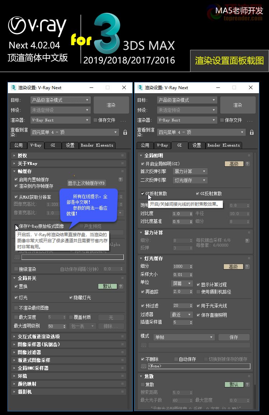This screenshot has width=269, height=415.
Task: Toggle GI反射焦散 checkbox
Action: click(x=198, y=194)
